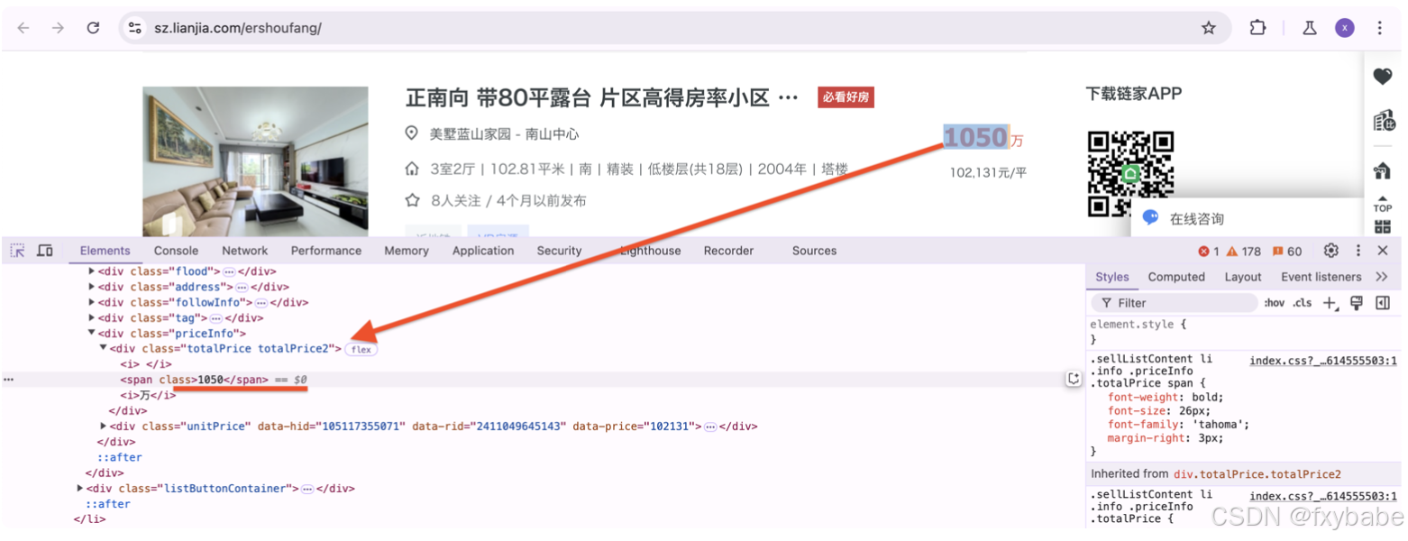Jump to TOP of the page

point(1383,203)
